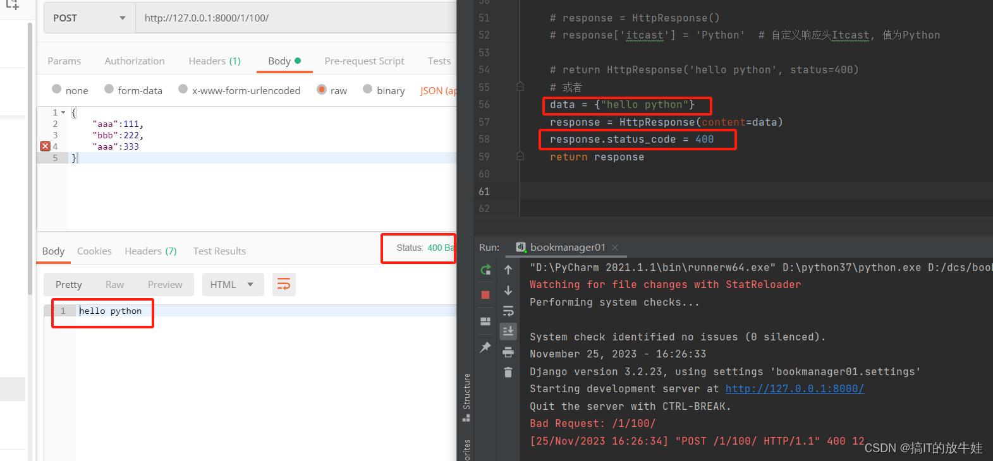Click the response.status_code = 400 line
This screenshot has width=993, height=461.
(631, 140)
